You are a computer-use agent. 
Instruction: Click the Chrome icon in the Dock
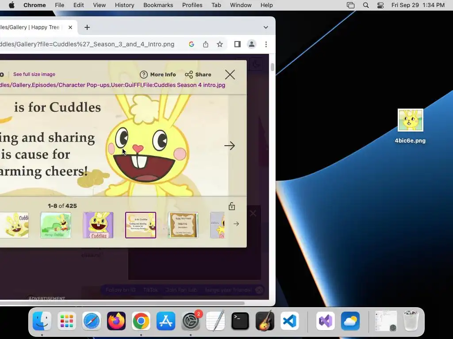(x=141, y=321)
